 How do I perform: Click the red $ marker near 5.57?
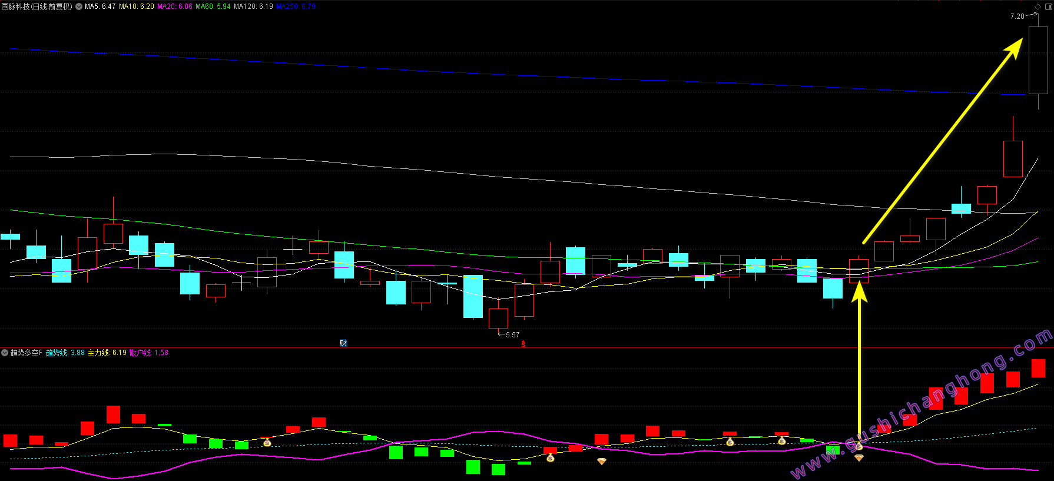pos(523,344)
